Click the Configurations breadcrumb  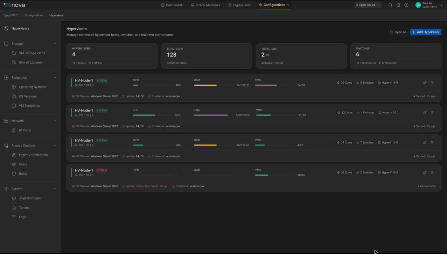tap(34, 15)
